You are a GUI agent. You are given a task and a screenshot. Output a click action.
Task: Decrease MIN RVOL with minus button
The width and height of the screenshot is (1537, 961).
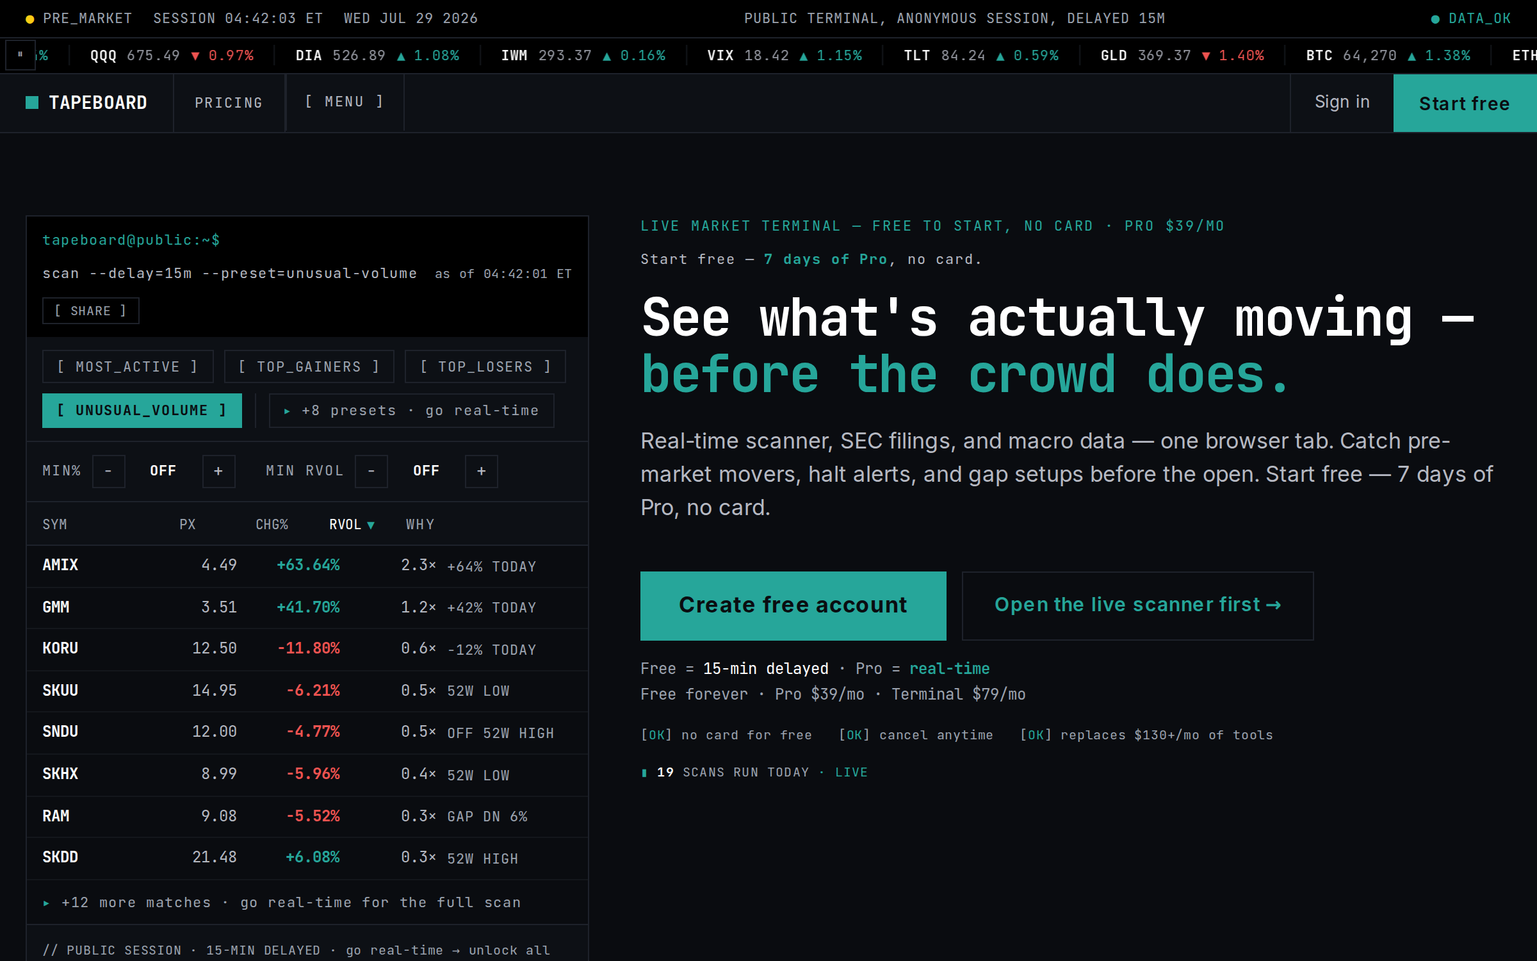pos(371,471)
